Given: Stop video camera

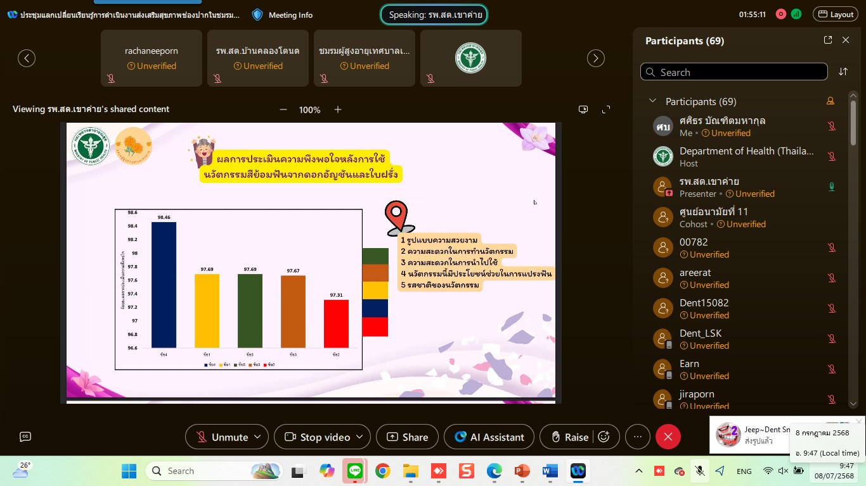Looking at the screenshot, I should pyautogui.click(x=317, y=437).
